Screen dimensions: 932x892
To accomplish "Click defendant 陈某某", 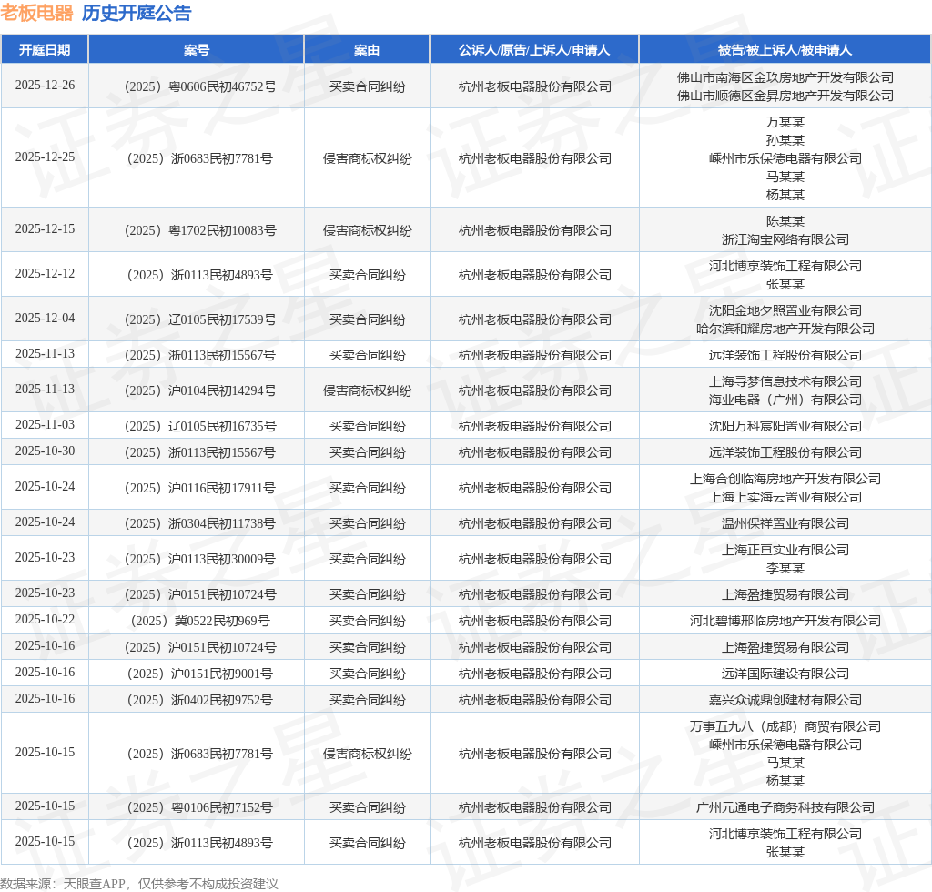I will [785, 222].
